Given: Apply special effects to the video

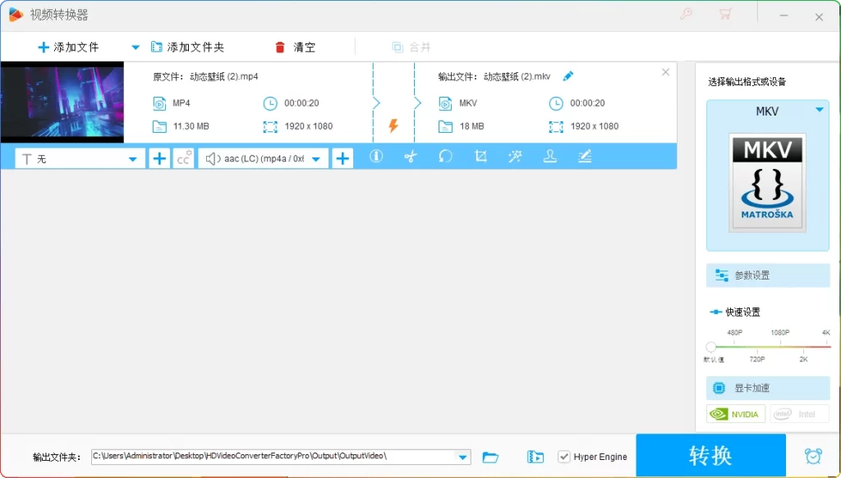Looking at the screenshot, I should [x=515, y=156].
